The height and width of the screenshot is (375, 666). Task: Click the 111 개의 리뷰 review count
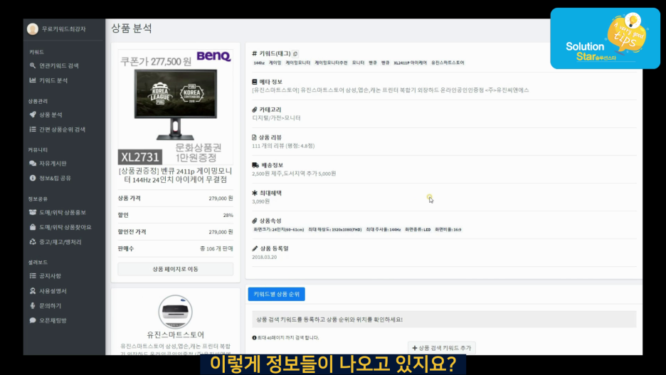pos(283,146)
